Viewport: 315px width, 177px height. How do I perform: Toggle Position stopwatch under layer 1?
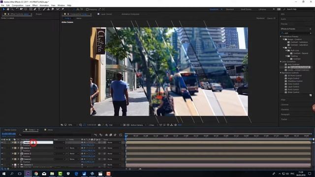(x=21, y=145)
